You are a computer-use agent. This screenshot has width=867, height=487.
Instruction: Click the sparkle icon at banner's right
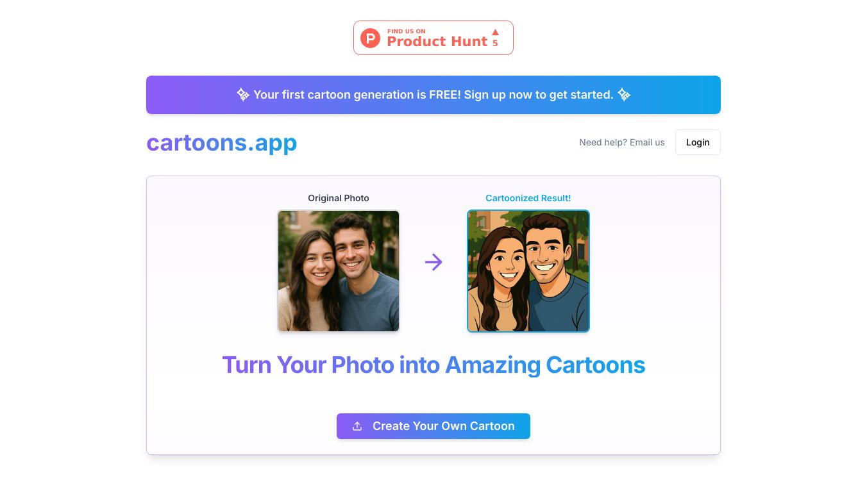tap(624, 95)
